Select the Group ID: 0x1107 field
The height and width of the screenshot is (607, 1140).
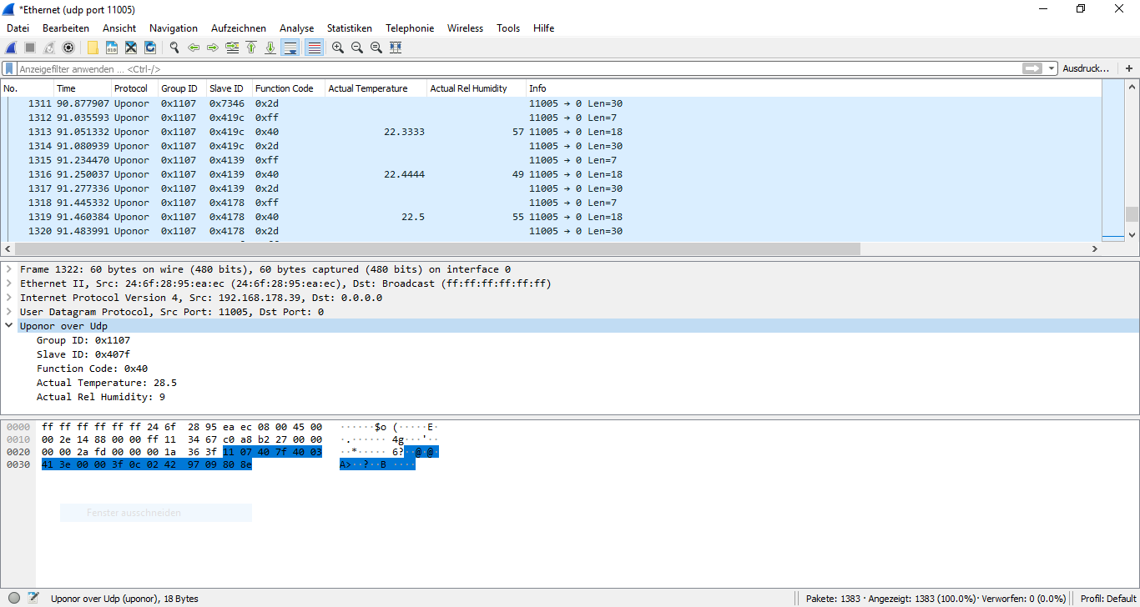coord(83,340)
